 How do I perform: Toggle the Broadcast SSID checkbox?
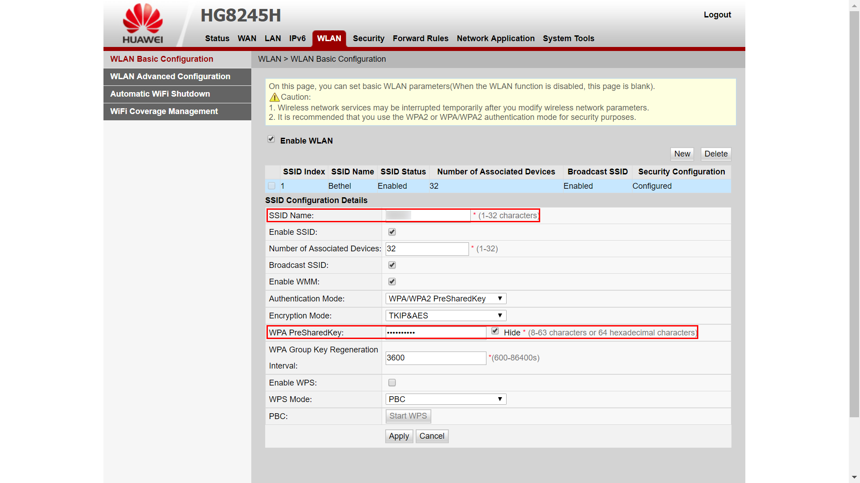[392, 265]
